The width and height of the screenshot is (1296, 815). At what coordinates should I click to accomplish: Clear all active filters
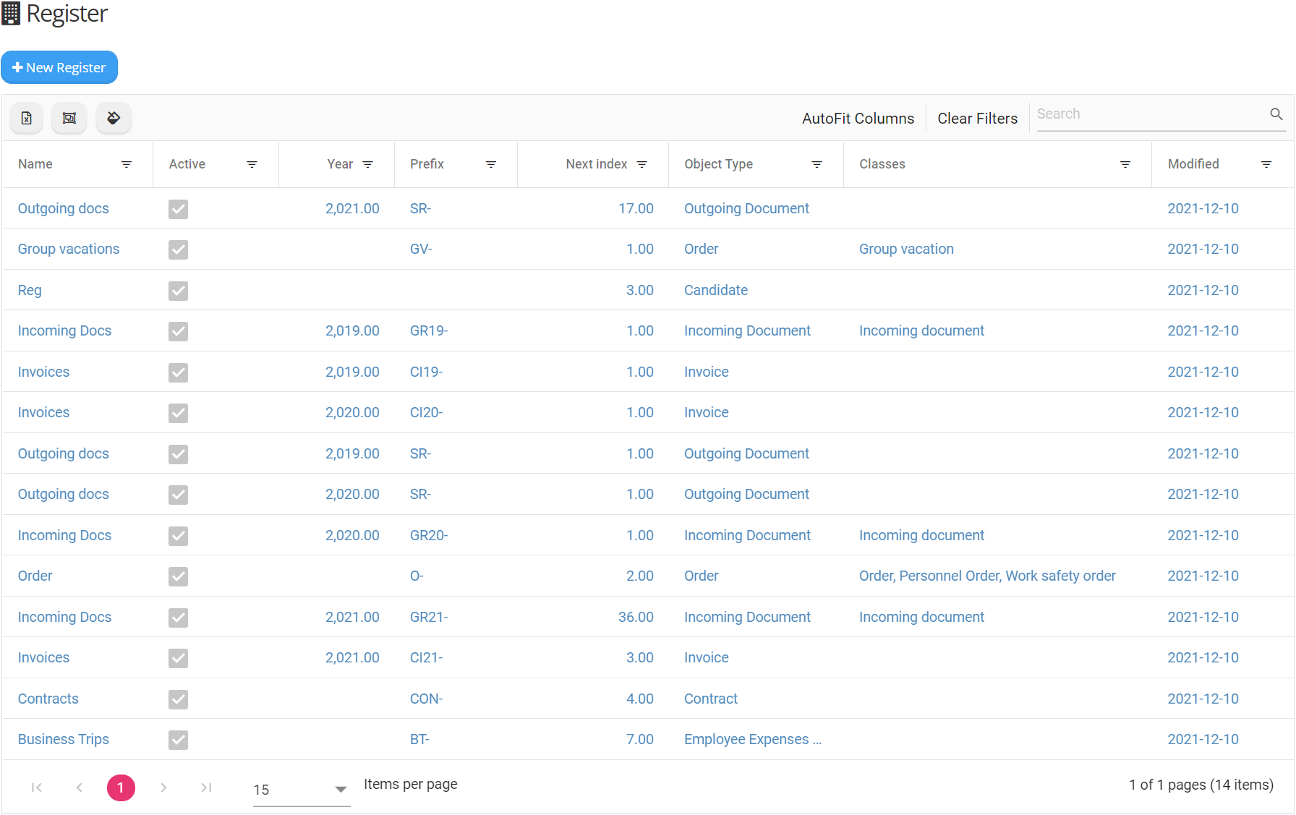(977, 118)
